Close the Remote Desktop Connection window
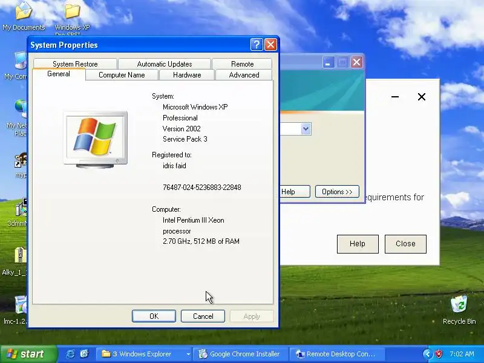Screen dimensions: 484x363 [x=356, y=62]
